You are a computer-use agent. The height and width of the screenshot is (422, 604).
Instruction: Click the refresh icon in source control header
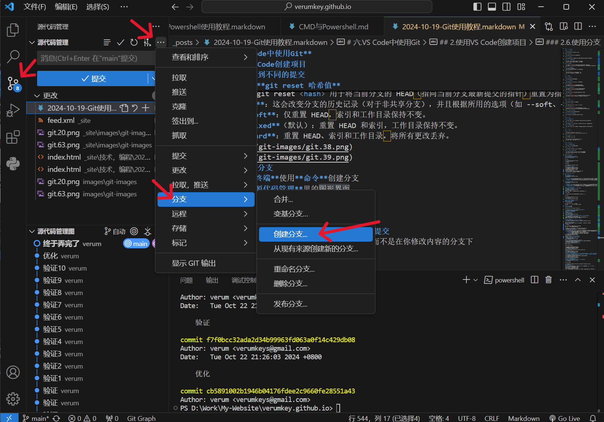[x=134, y=42]
